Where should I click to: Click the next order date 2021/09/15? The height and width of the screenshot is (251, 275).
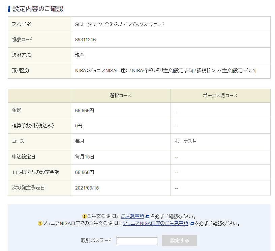click(87, 188)
